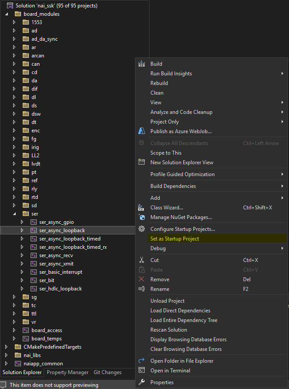
Task: Expand the ser_async_gpio project node
Action: pos(22,222)
